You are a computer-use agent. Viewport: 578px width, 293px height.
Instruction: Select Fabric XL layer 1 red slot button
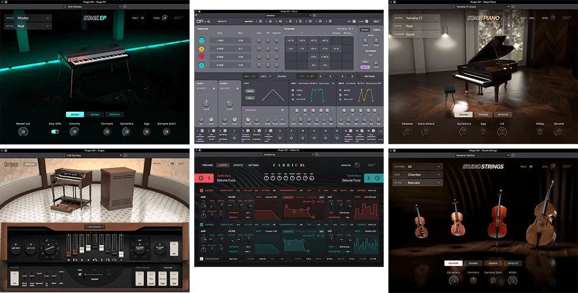tap(204, 178)
